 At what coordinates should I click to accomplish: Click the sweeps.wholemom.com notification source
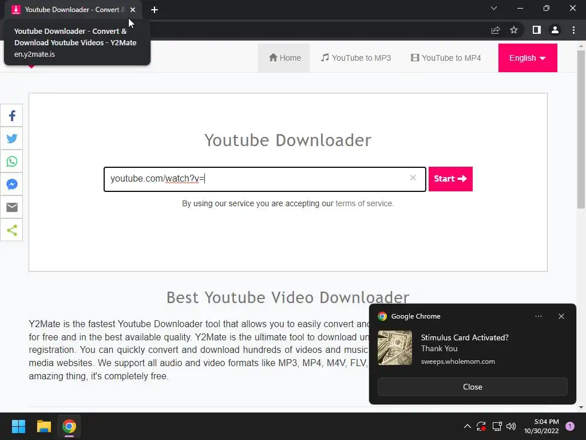click(458, 362)
